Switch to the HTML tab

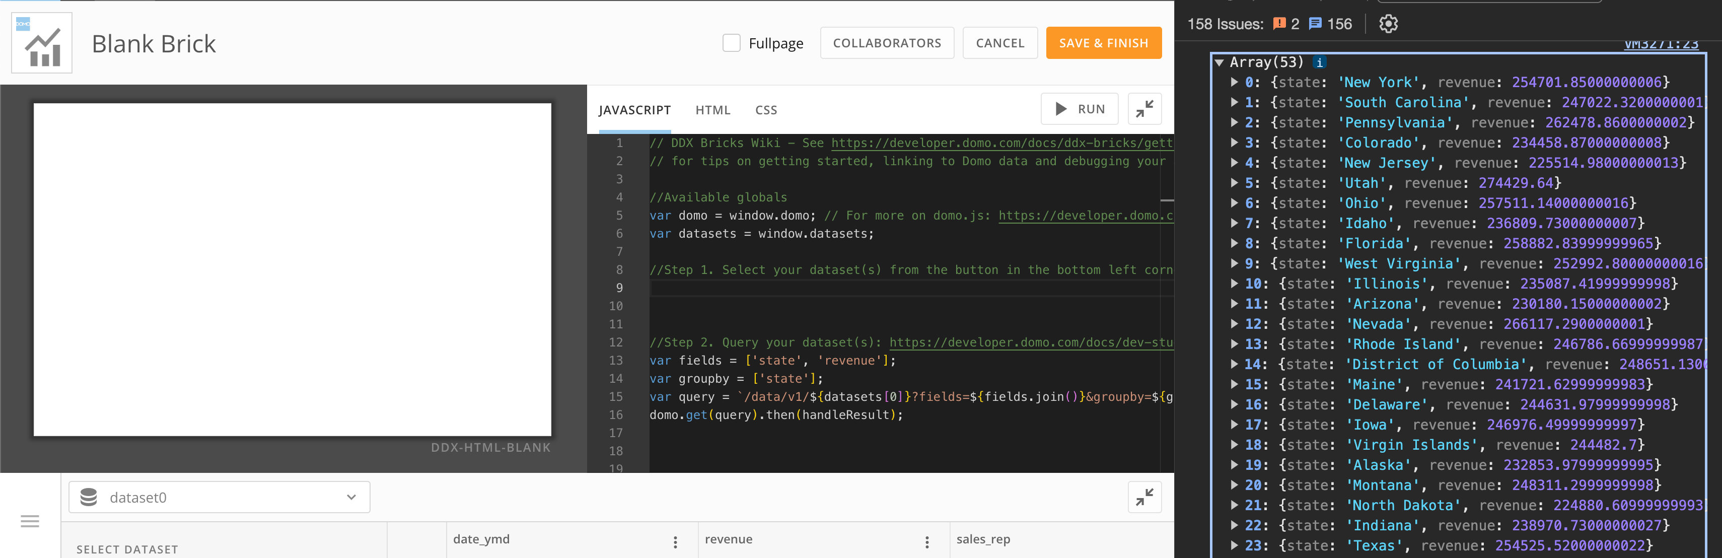click(712, 110)
